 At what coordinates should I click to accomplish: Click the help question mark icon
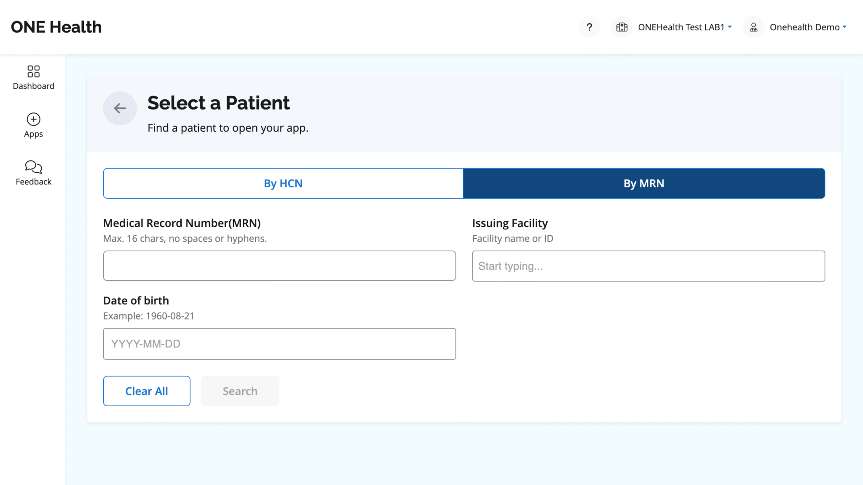click(x=590, y=27)
